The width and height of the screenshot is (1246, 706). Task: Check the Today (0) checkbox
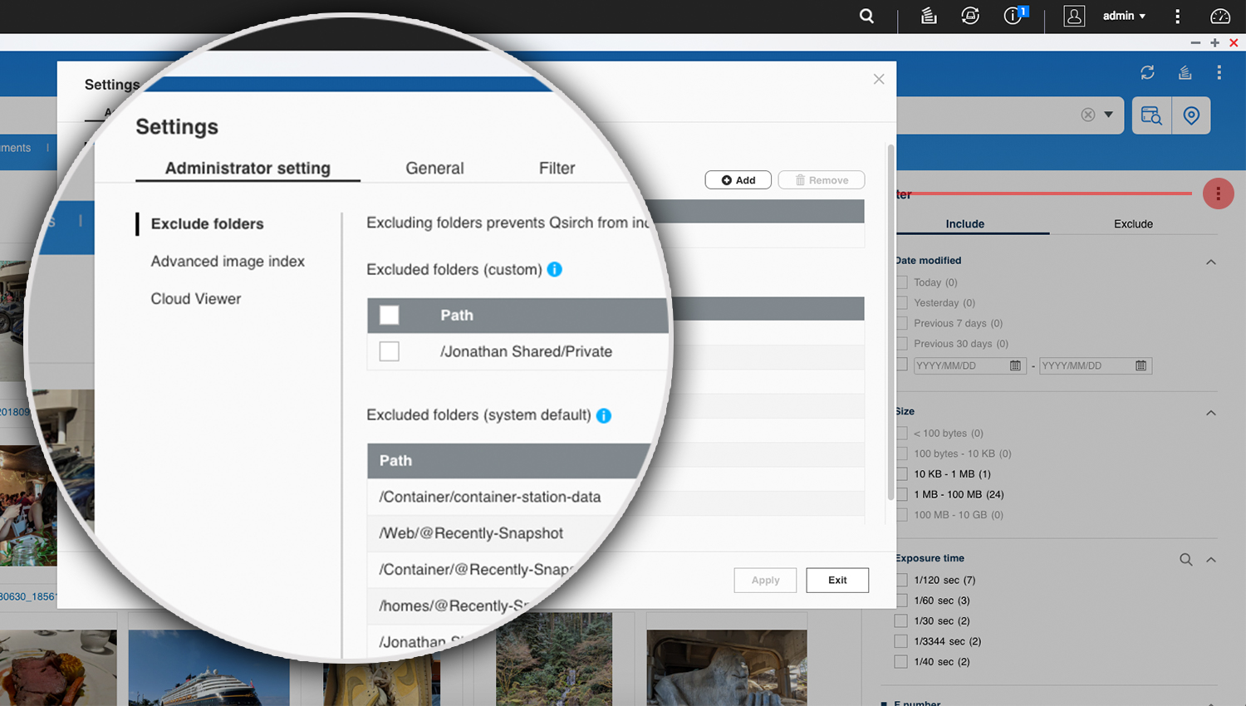pos(901,282)
